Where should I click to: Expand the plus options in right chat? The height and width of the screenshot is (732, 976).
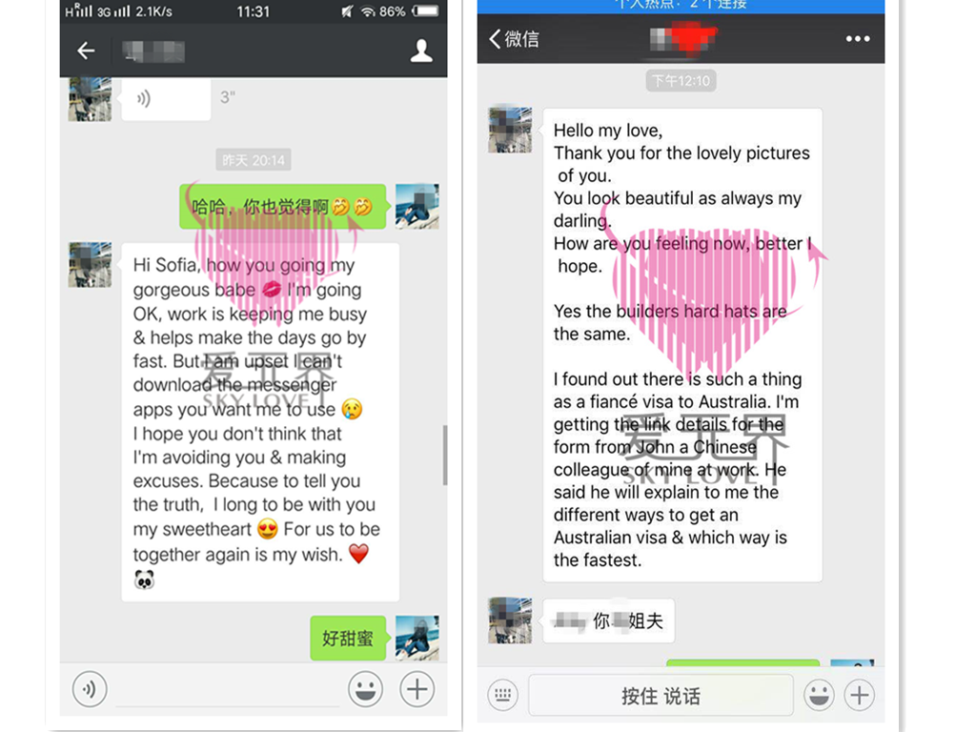tap(860, 695)
